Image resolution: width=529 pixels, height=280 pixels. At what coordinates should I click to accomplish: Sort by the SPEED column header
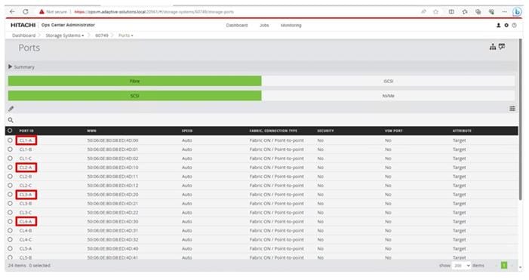click(x=187, y=131)
